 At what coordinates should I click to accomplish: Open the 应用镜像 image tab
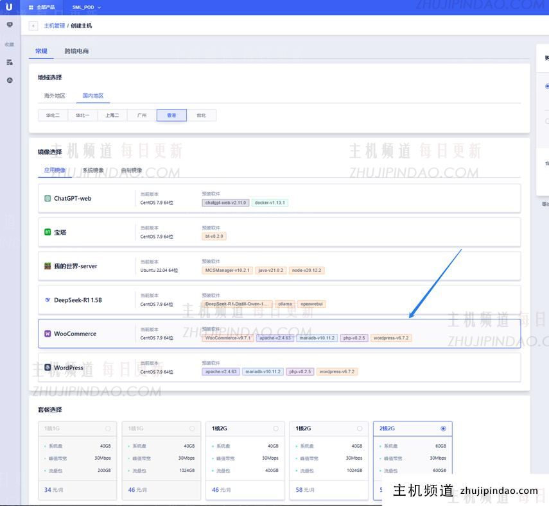tap(55, 171)
